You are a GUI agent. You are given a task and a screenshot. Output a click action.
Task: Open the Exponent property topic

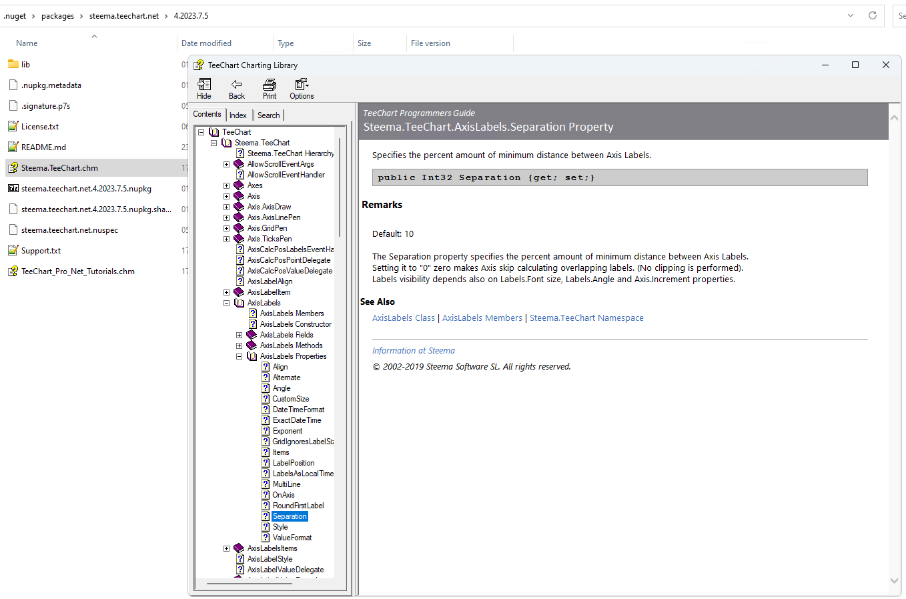[x=288, y=431]
